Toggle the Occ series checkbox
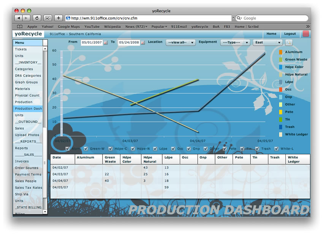Image resolution: width=323 pixels, height=234 pixels. 173,148
